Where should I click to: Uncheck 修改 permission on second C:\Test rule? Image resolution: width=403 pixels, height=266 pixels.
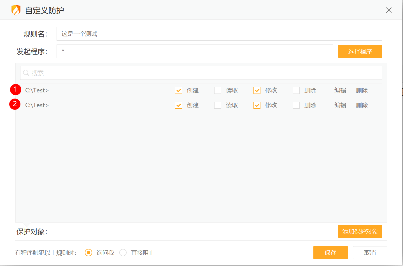click(257, 105)
